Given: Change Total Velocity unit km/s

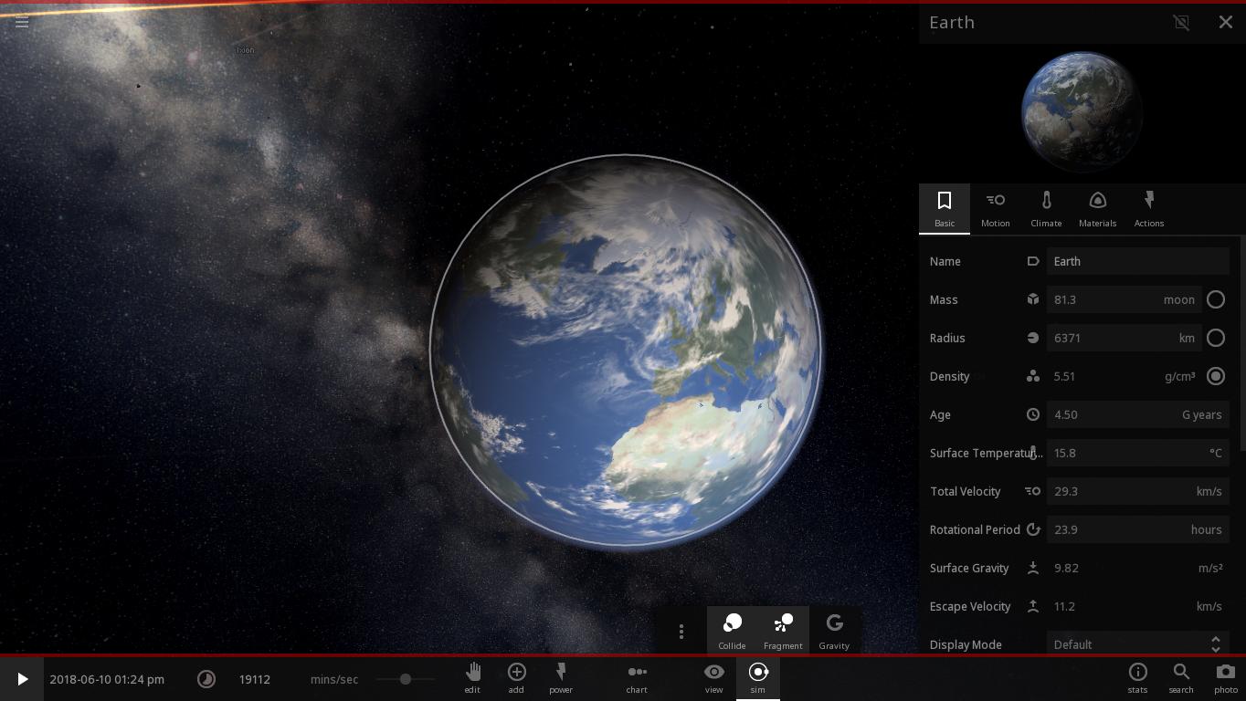Looking at the screenshot, I should point(1209,491).
